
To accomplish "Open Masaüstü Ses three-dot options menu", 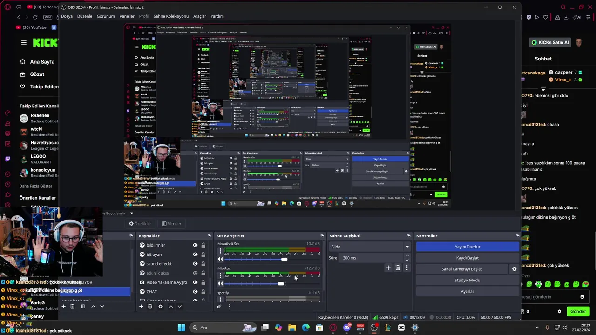I will click(x=220, y=251).
